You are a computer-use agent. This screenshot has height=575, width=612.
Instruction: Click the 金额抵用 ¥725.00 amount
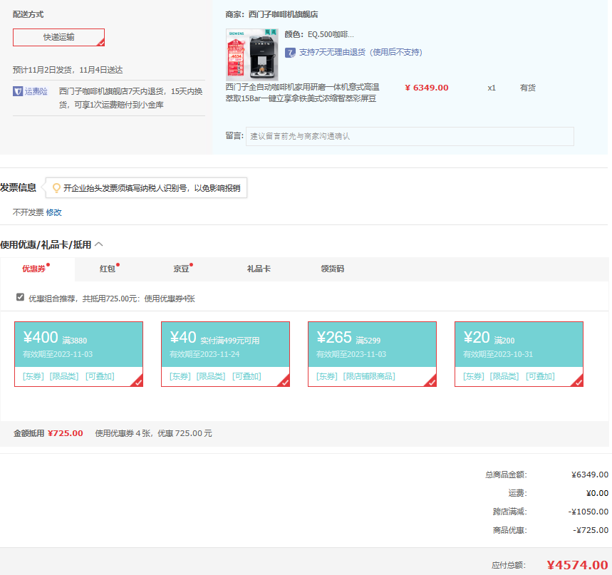pyautogui.click(x=65, y=433)
